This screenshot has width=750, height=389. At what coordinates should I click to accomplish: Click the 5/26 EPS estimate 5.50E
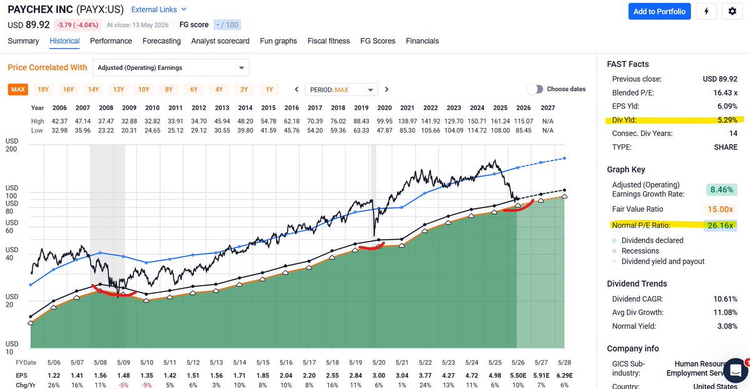pos(518,375)
